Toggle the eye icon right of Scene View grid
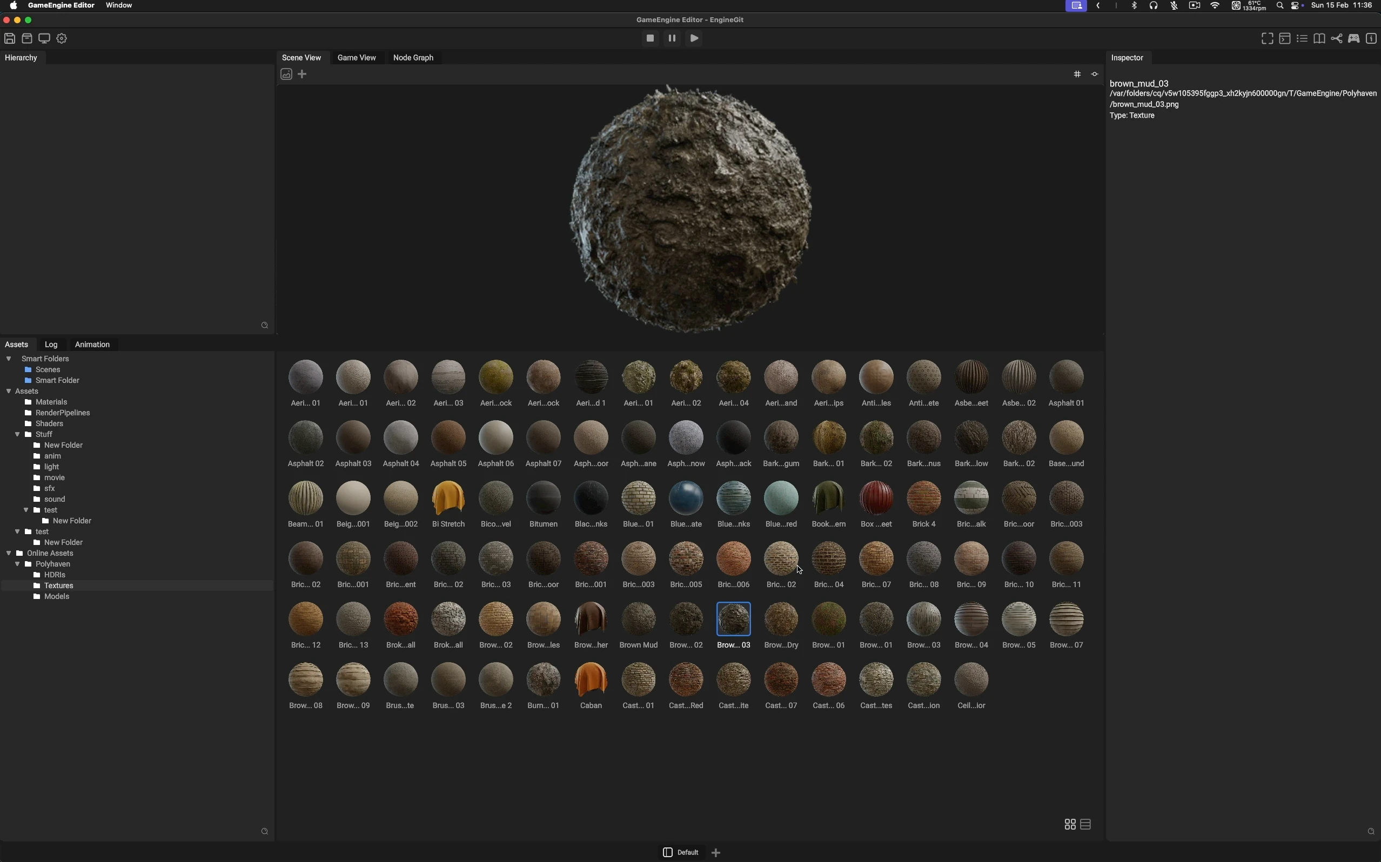This screenshot has width=1381, height=862. point(1095,74)
